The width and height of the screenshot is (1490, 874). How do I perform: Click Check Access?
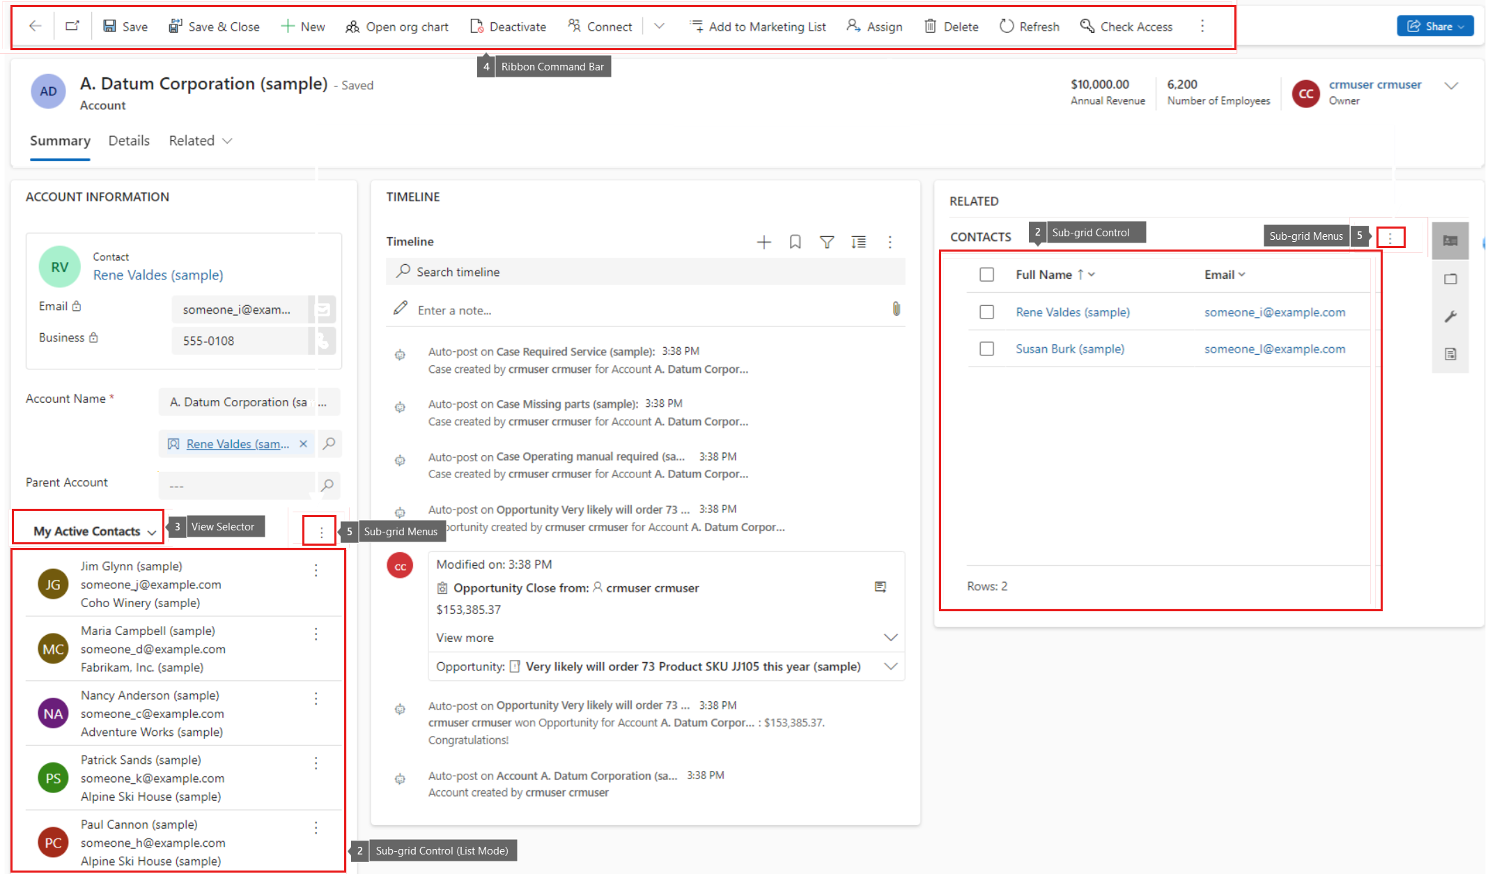(1126, 26)
